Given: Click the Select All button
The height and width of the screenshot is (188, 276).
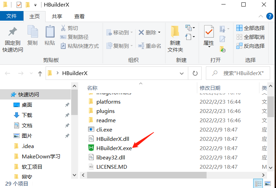Looking at the screenshot, I should point(250,28).
